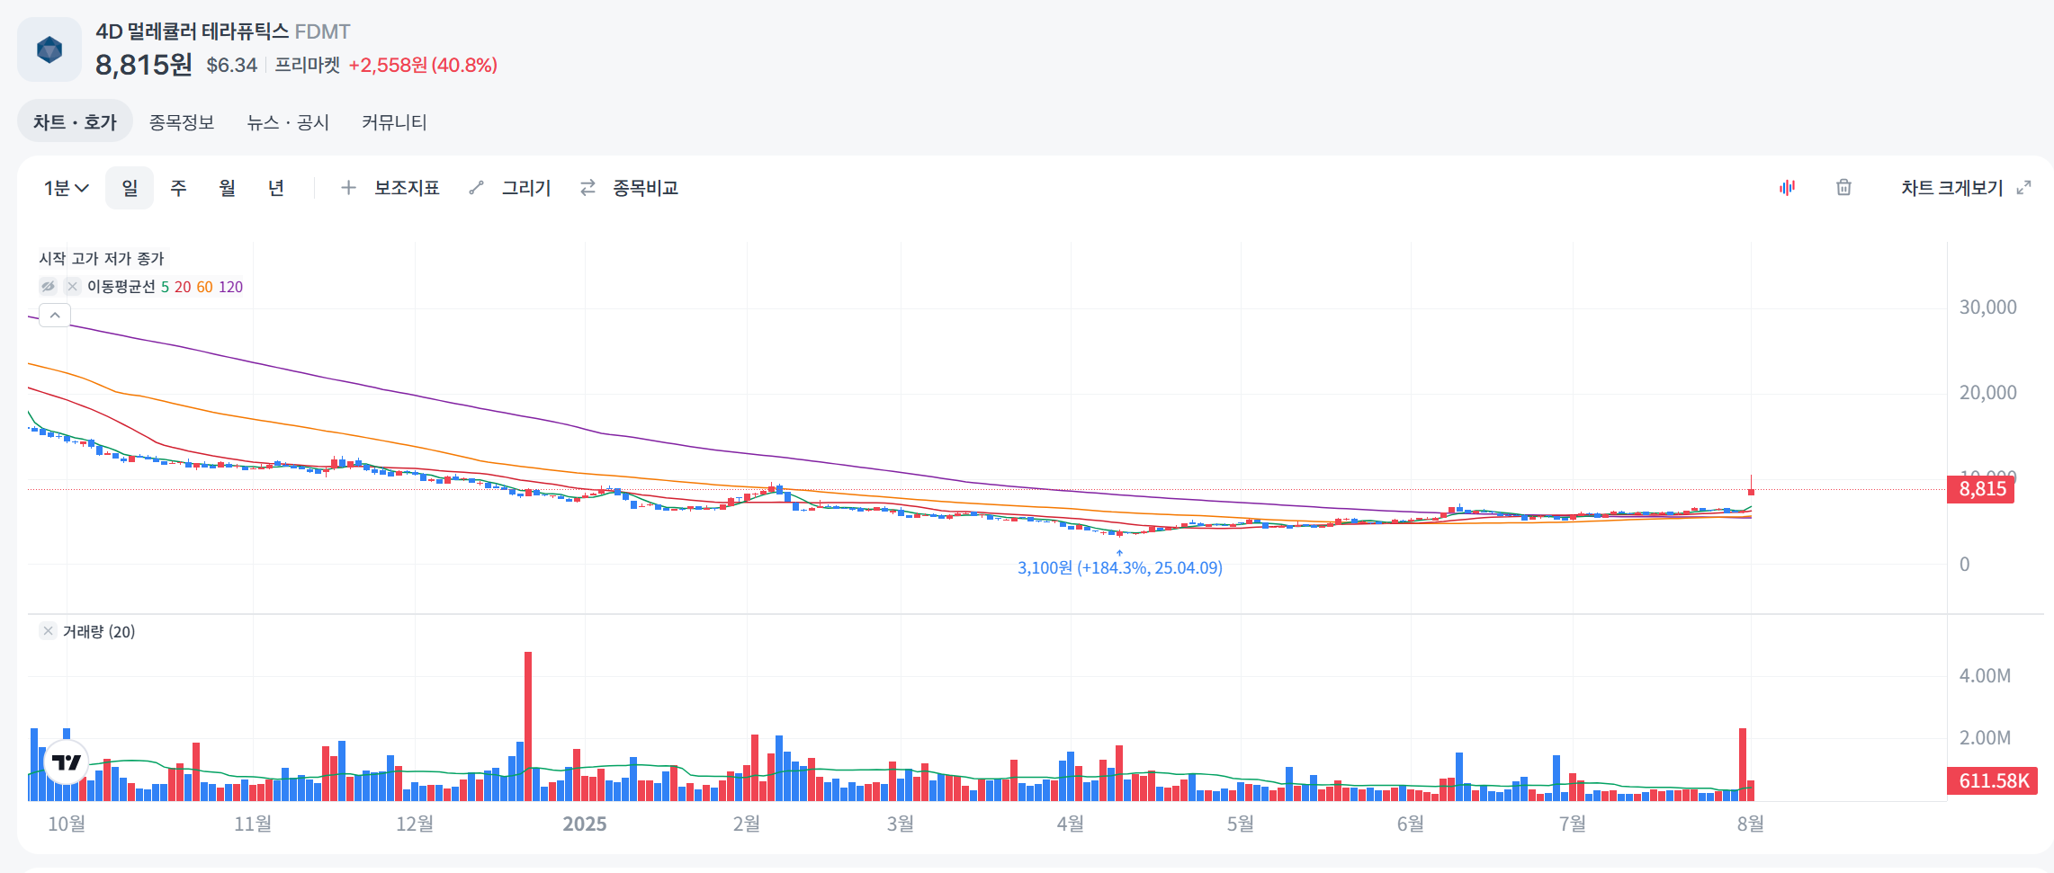Open the 그리기 drawing tools
2054x873 pixels.
point(526,188)
